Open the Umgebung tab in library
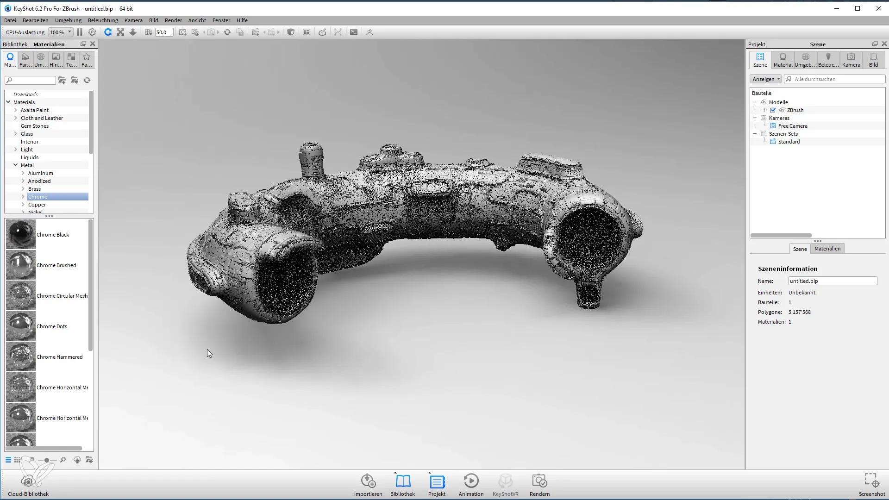 tap(41, 60)
